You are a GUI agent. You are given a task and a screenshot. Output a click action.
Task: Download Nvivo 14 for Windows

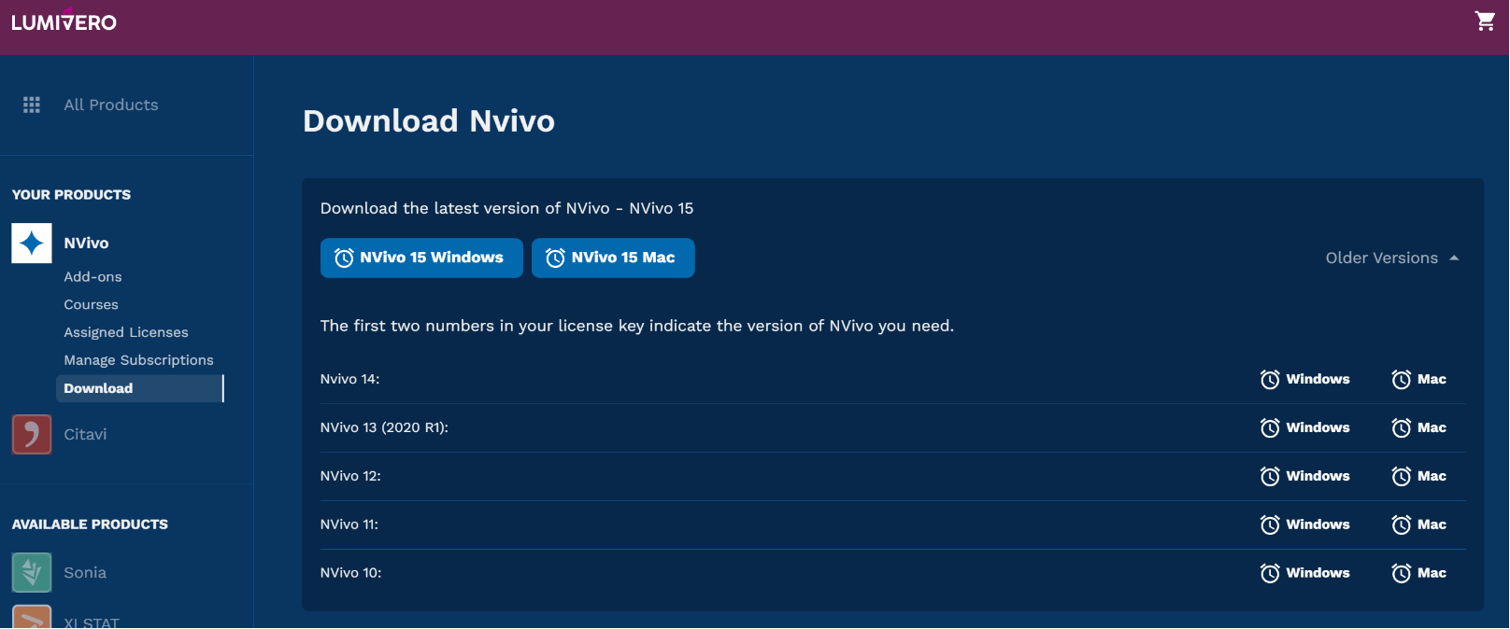(x=1305, y=379)
